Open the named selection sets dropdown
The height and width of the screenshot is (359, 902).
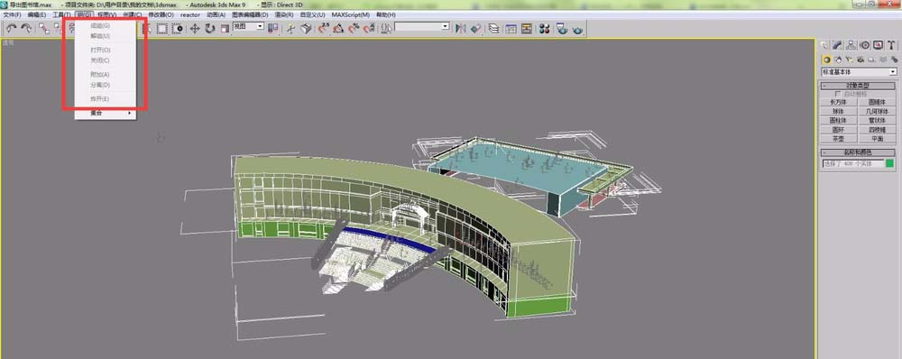[x=421, y=26]
